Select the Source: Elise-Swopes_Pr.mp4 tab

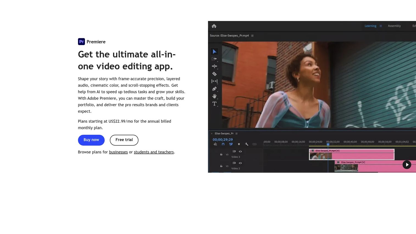(x=229, y=36)
